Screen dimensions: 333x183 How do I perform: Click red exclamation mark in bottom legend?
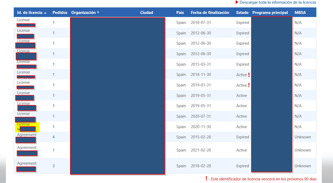coord(206,179)
